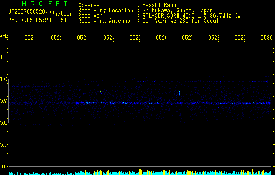Click the '51.' count value

tap(65, 21)
